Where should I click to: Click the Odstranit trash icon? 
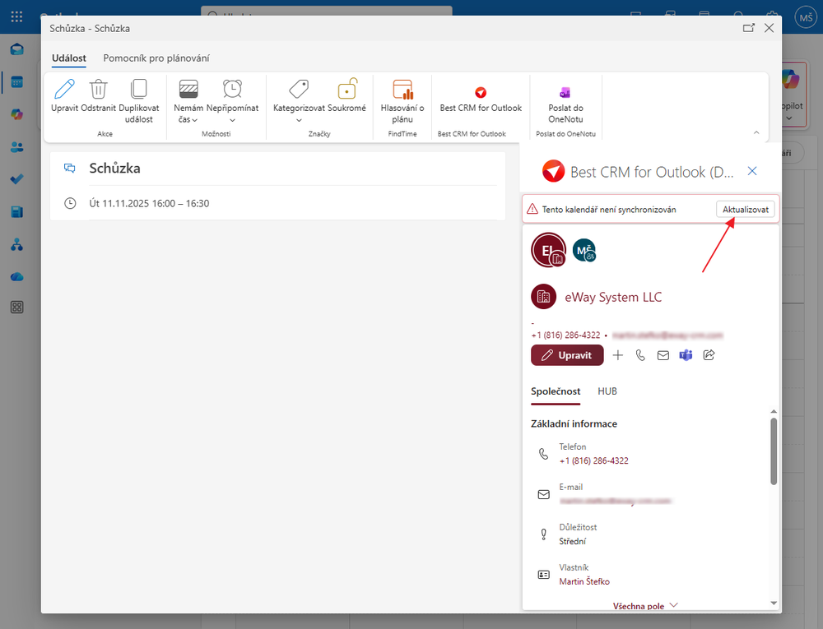(99, 90)
